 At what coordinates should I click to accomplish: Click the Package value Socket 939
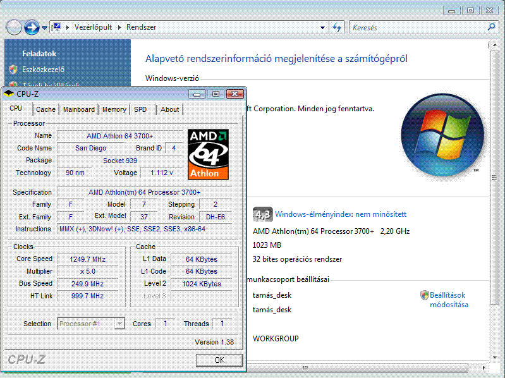point(120,161)
